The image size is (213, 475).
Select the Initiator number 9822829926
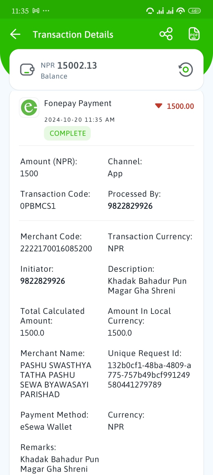pyautogui.click(x=43, y=281)
